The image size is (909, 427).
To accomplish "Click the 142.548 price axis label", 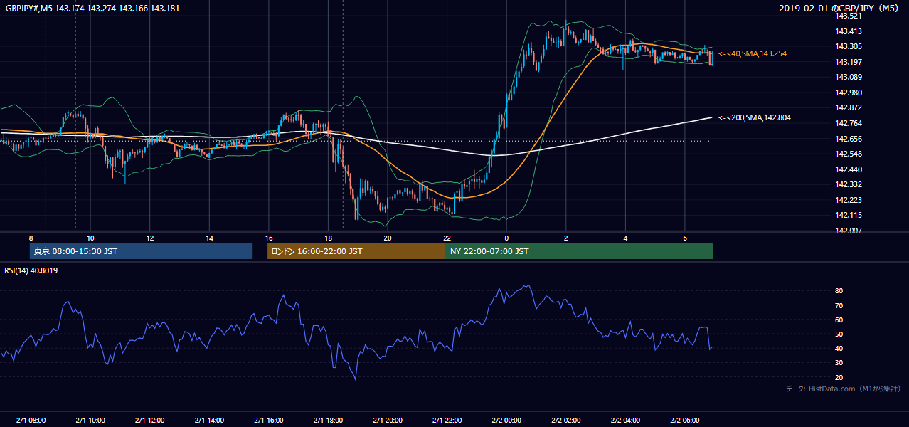I will (x=848, y=154).
